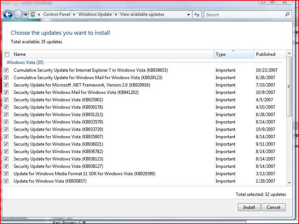Select View available updates breadcrumb
Viewport: 299px width, 224px height.
(x=142, y=14)
